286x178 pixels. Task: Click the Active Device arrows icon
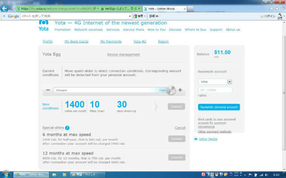click(x=196, y=139)
